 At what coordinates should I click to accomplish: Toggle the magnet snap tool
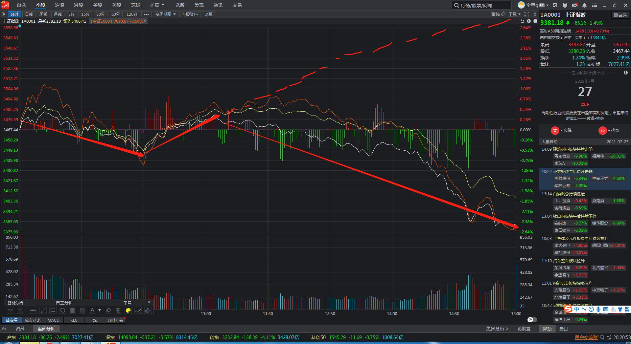click(x=148, y=310)
